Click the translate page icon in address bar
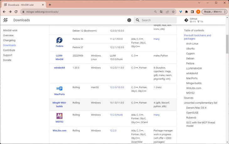Image resolution: width=229 pixels, height=144 pixels. point(161,12)
